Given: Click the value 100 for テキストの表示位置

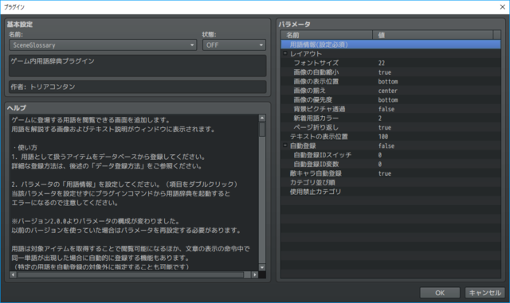Looking at the screenshot, I should [383, 137].
